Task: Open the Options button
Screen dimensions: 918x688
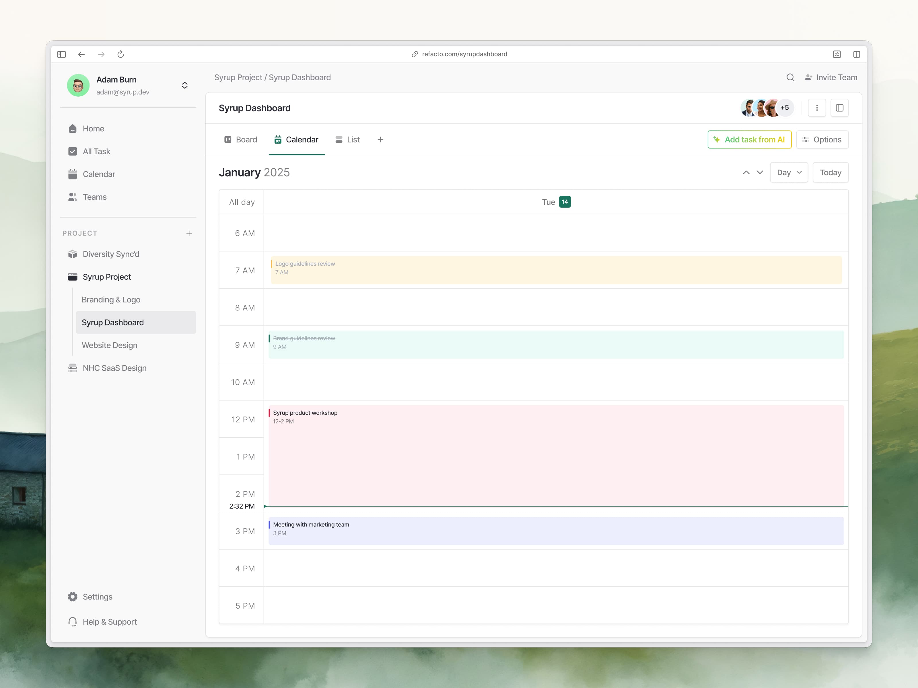Action: point(822,140)
